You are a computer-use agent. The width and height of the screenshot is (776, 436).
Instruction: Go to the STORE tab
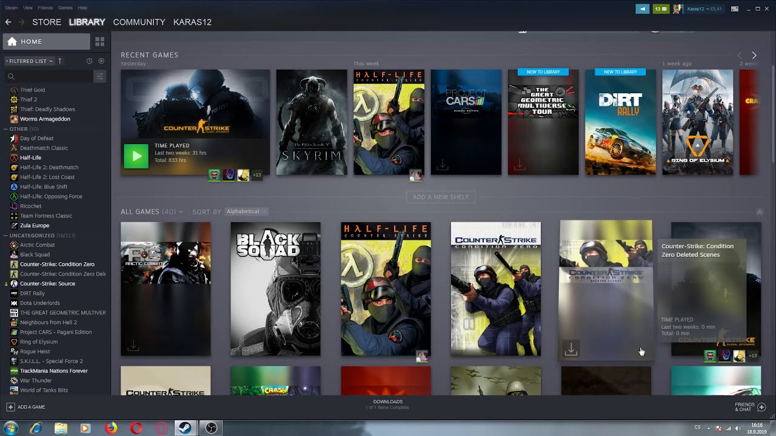47,22
